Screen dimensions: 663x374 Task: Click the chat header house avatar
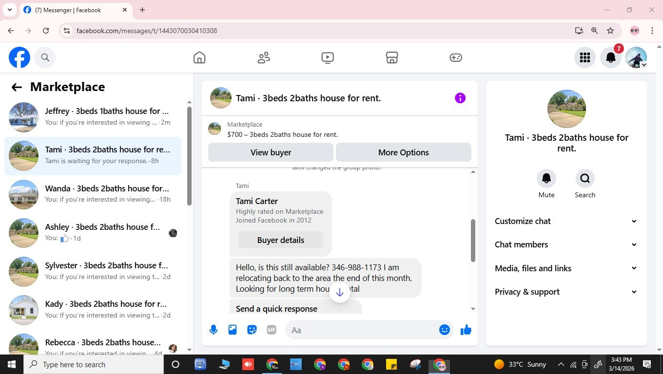pyautogui.click(x=221, y=98)
